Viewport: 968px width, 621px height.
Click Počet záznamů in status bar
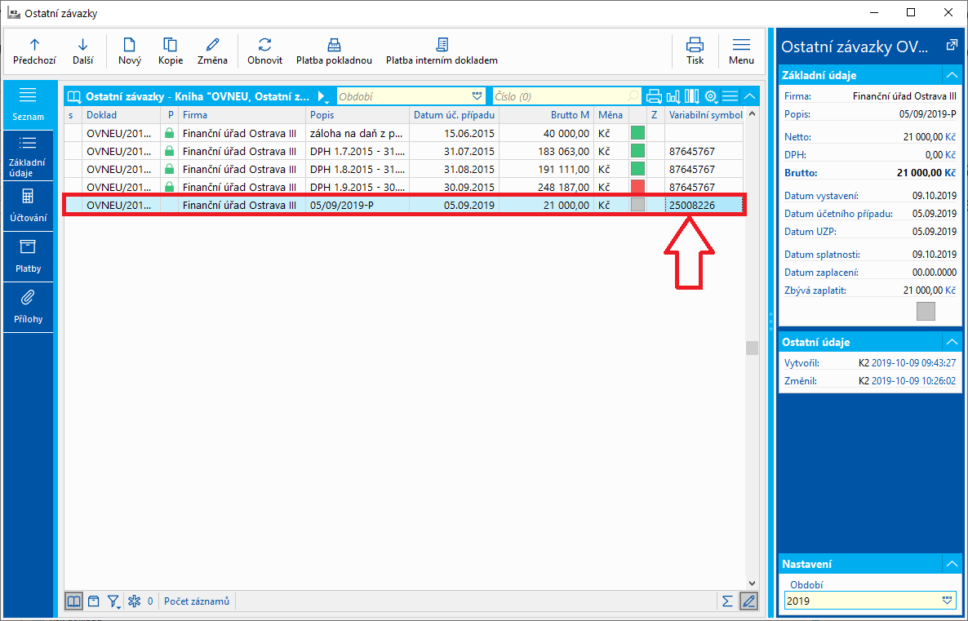click(197, 601)
